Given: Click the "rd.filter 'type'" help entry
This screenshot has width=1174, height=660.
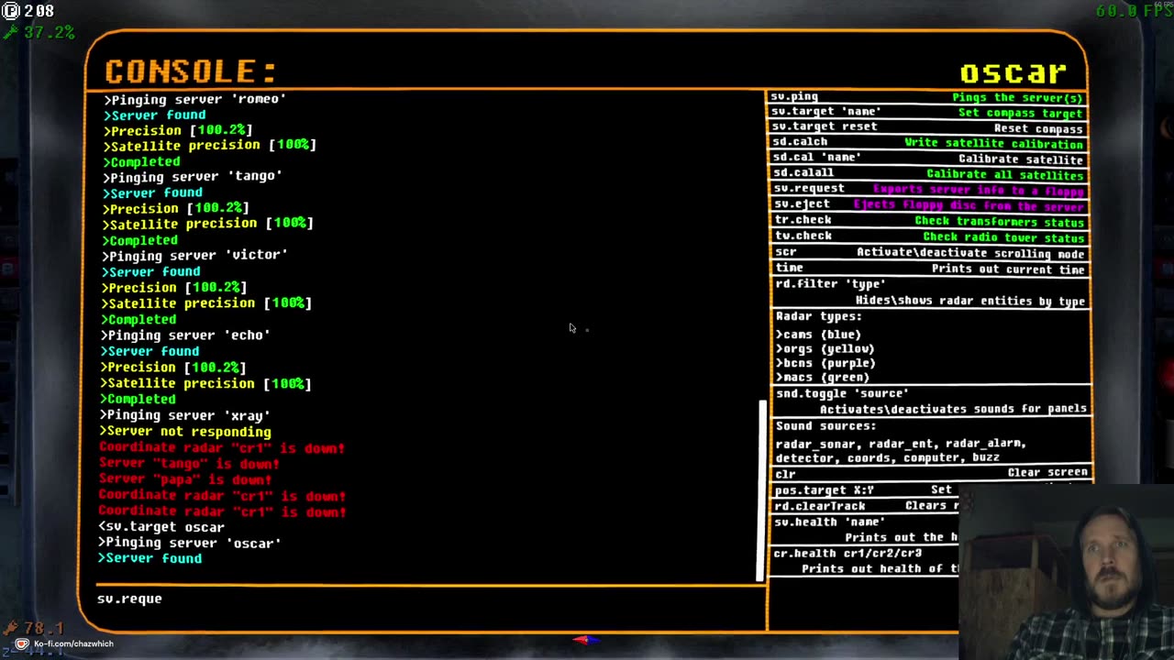Looking at the screenshot, I should click(x=928, y=292).
